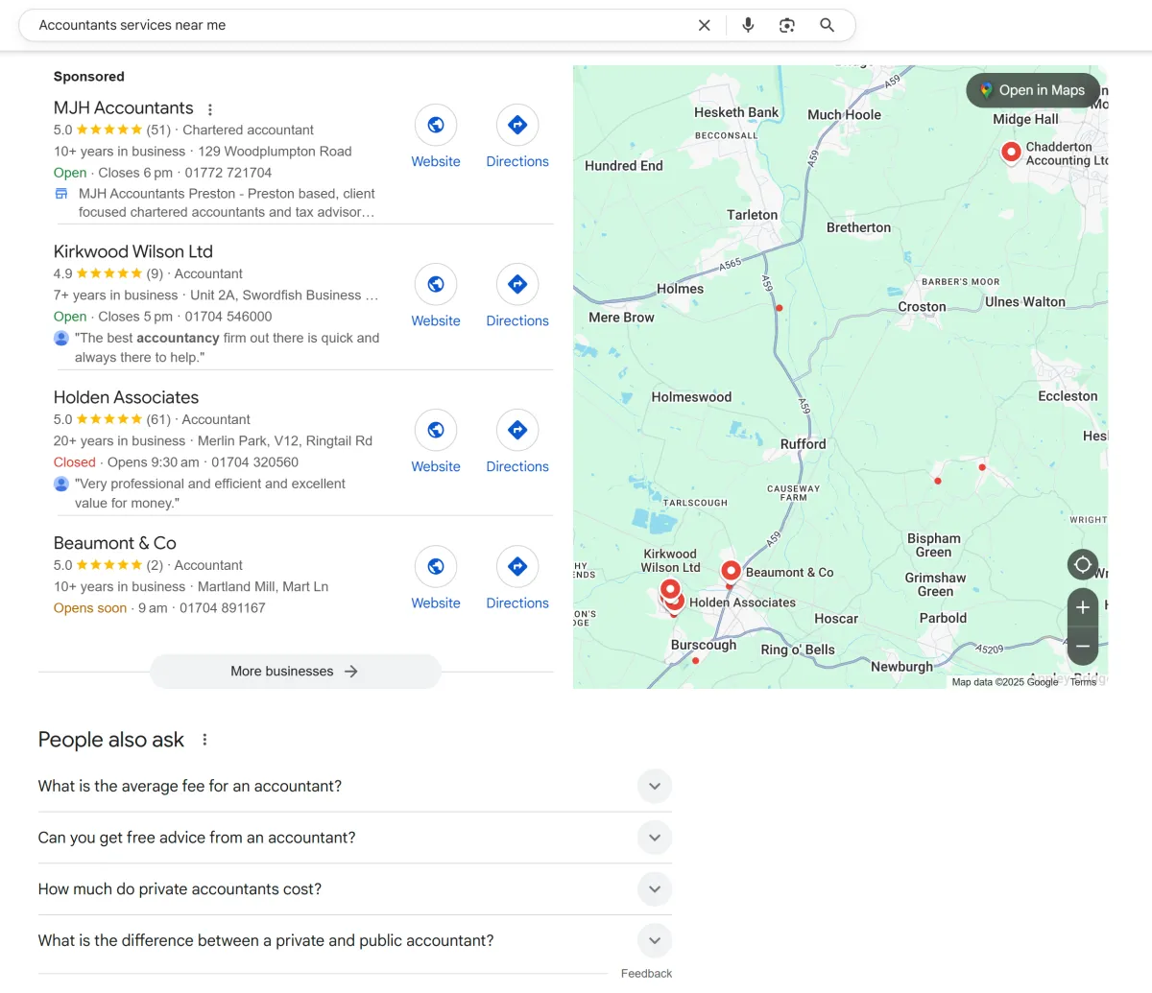Click the magnifying glass search icon
Viewport: 1152px width, 993px height.
827,25
